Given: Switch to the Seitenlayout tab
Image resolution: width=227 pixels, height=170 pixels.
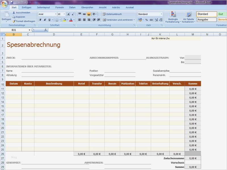Looking at the screenshot, I should coord(43,7).
